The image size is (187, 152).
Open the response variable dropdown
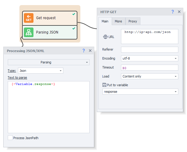pos(140,92)
